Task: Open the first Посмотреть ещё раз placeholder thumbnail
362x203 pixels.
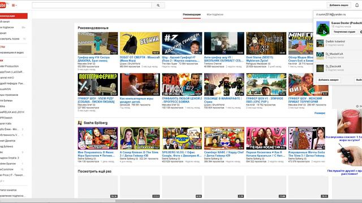Action: tap(98, 187)
